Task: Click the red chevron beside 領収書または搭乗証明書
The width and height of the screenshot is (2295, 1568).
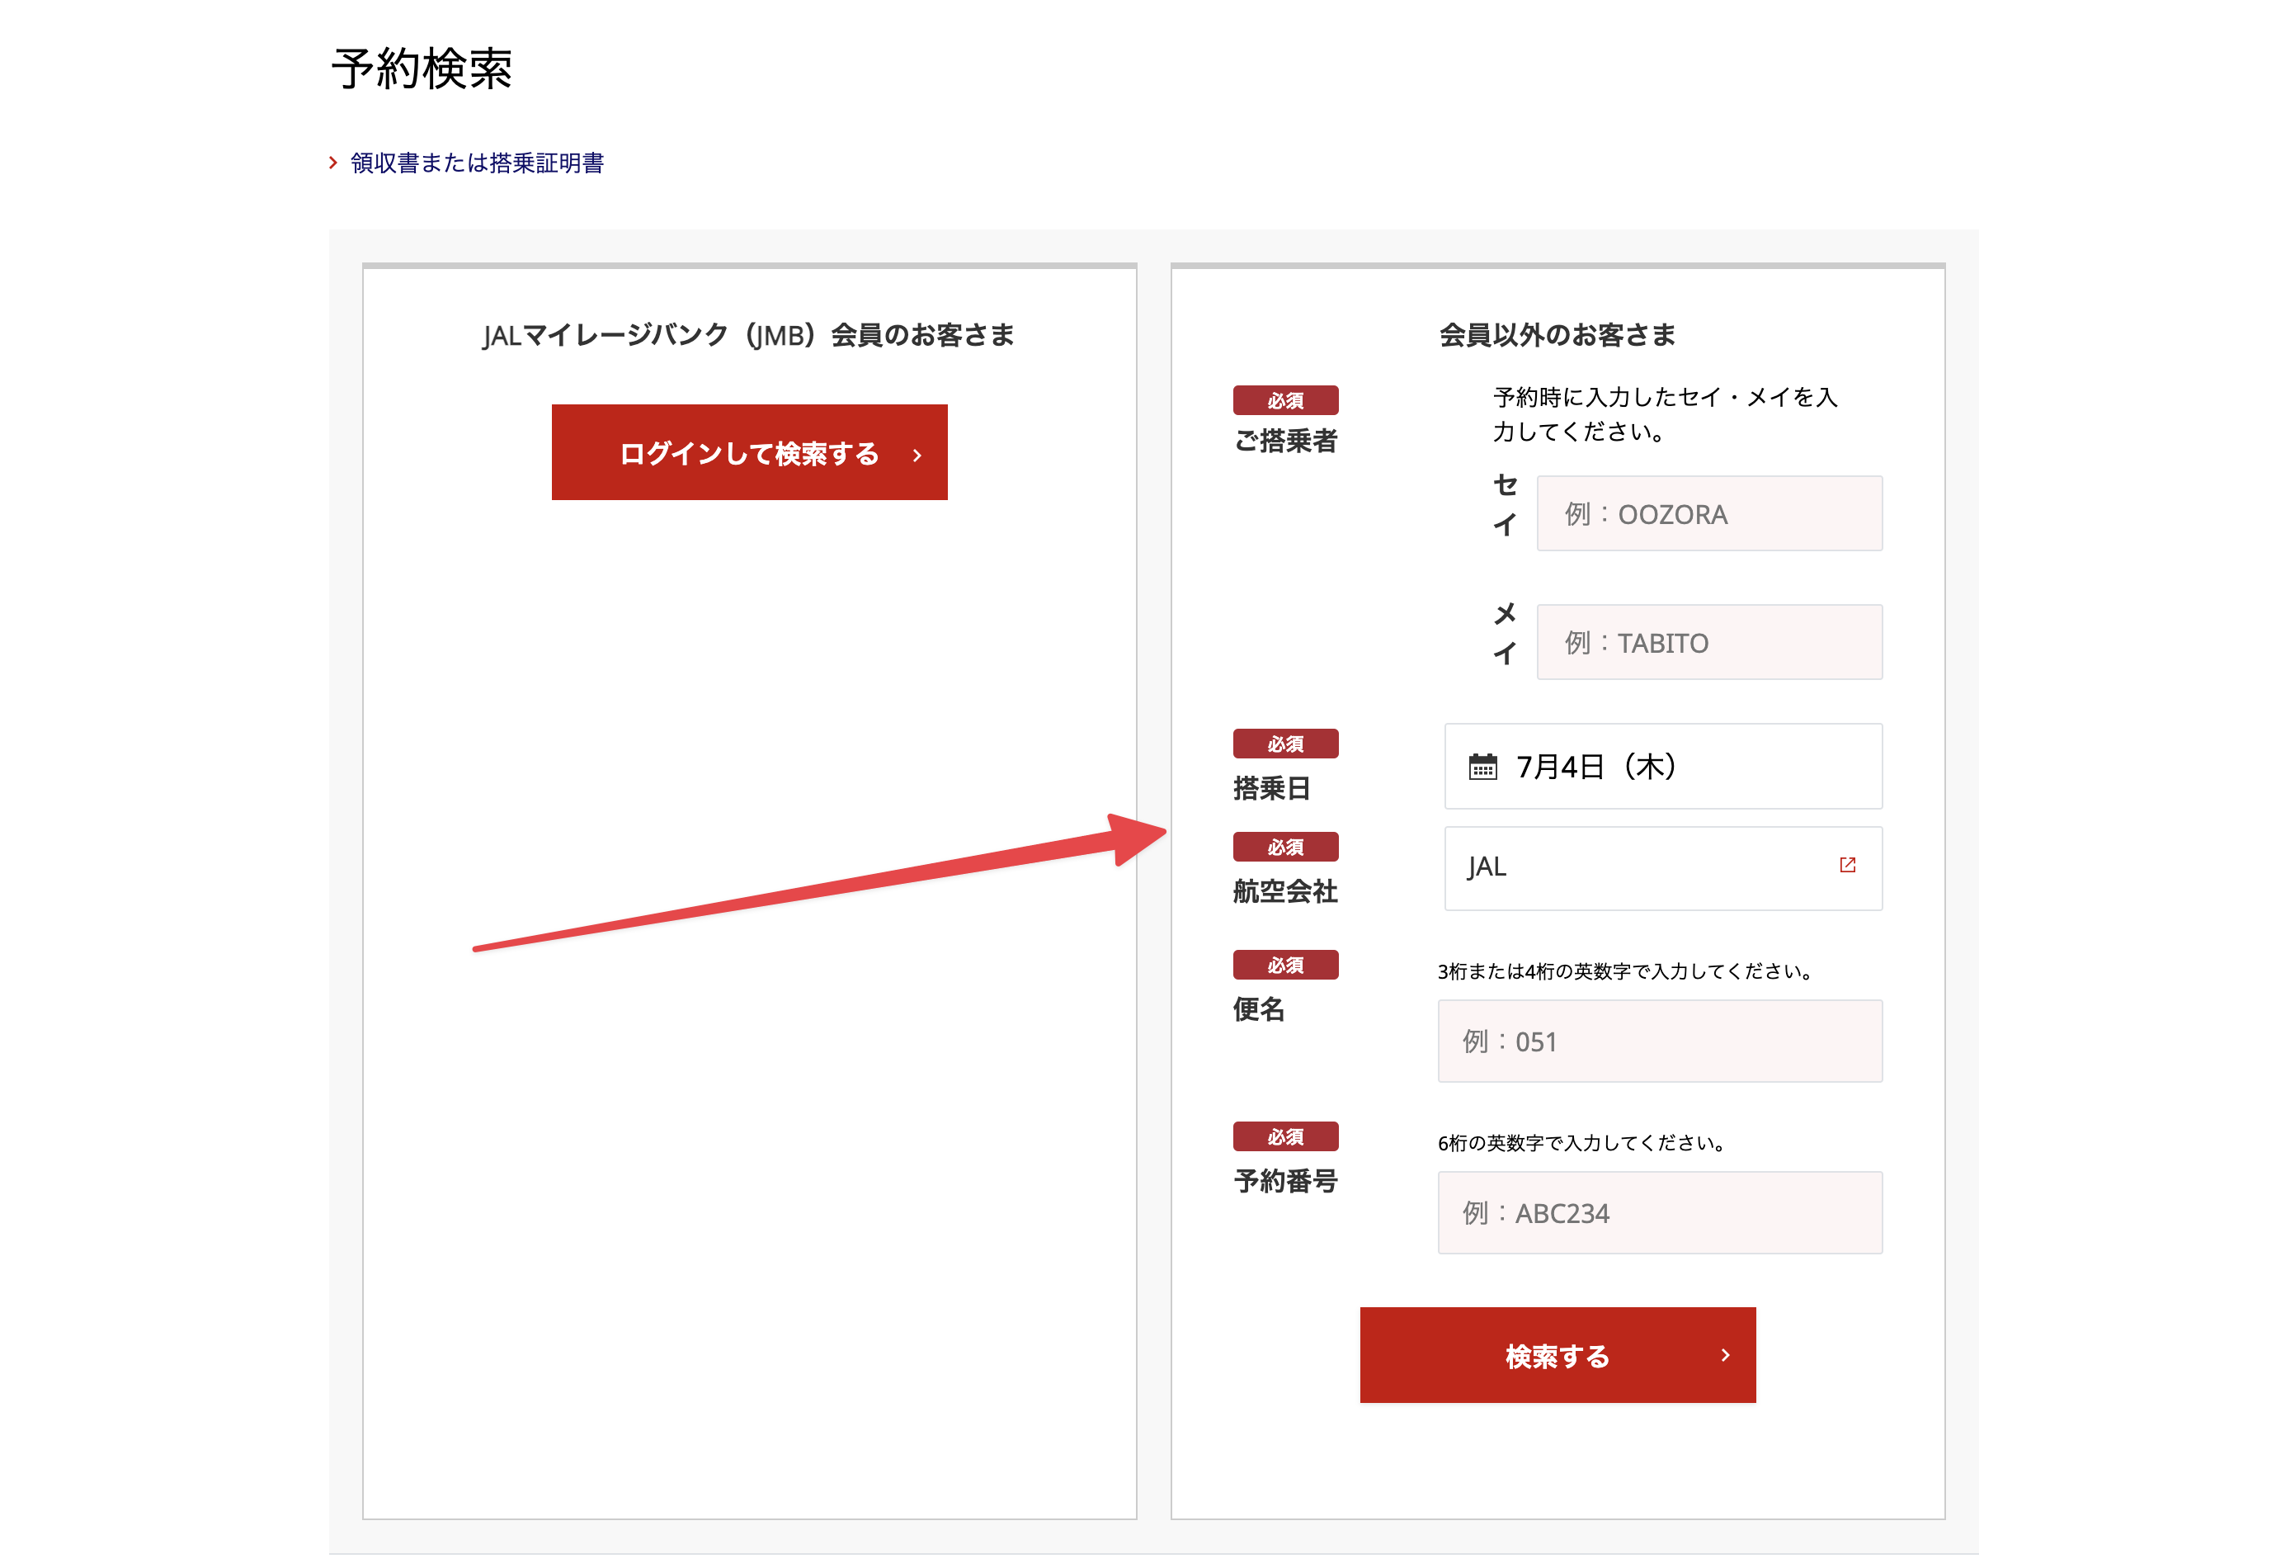Action: coord(334,163)
